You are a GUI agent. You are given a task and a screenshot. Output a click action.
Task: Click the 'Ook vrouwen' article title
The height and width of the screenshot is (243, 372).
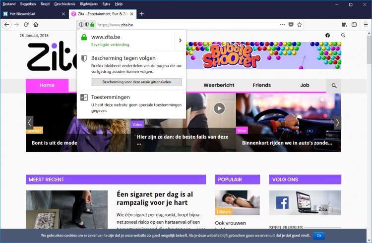click(x=230, y=223)
